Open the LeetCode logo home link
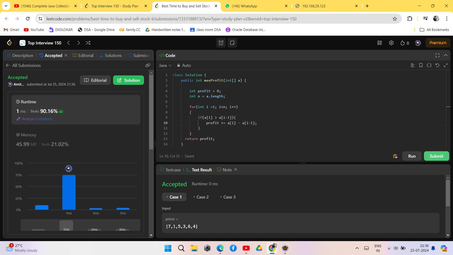 coord(9,43)
